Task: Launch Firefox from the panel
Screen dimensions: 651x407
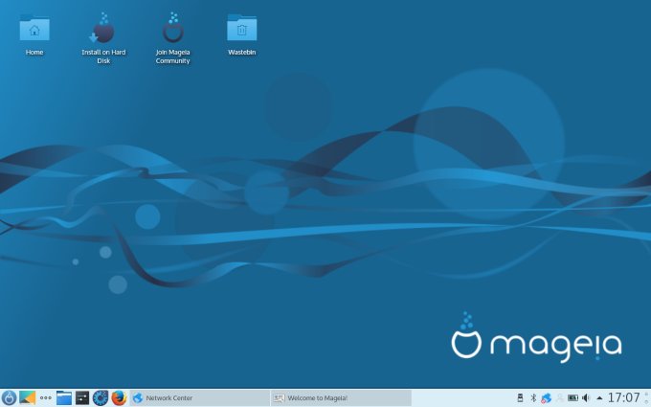Action: click(x=119, y=397)
